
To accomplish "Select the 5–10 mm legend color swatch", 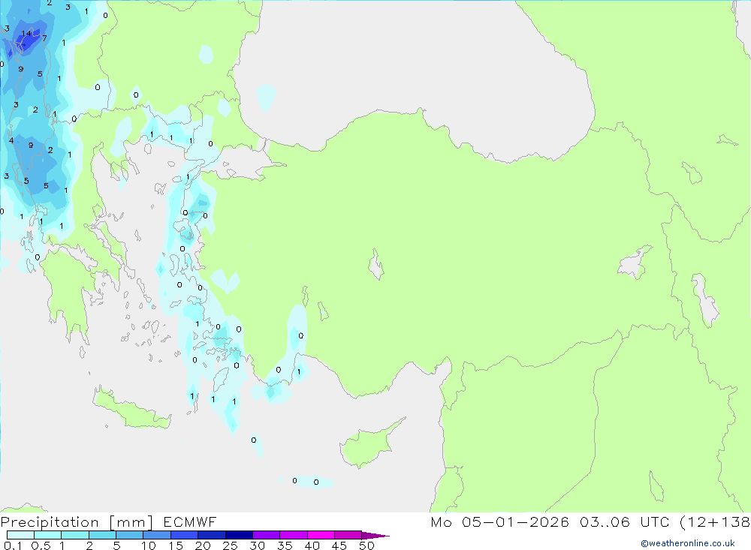I will click(130, 535).
